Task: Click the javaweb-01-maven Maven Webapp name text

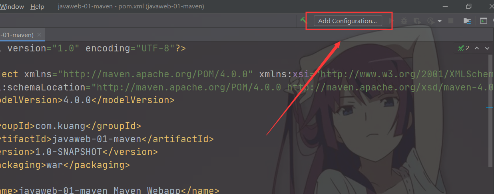Action: 100,190
